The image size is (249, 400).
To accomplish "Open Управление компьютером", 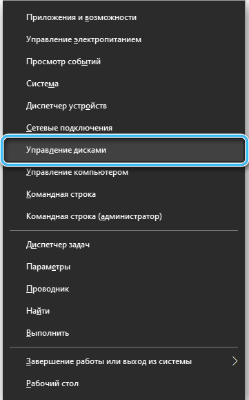I will pyautogui.click(x=124, y=172).
